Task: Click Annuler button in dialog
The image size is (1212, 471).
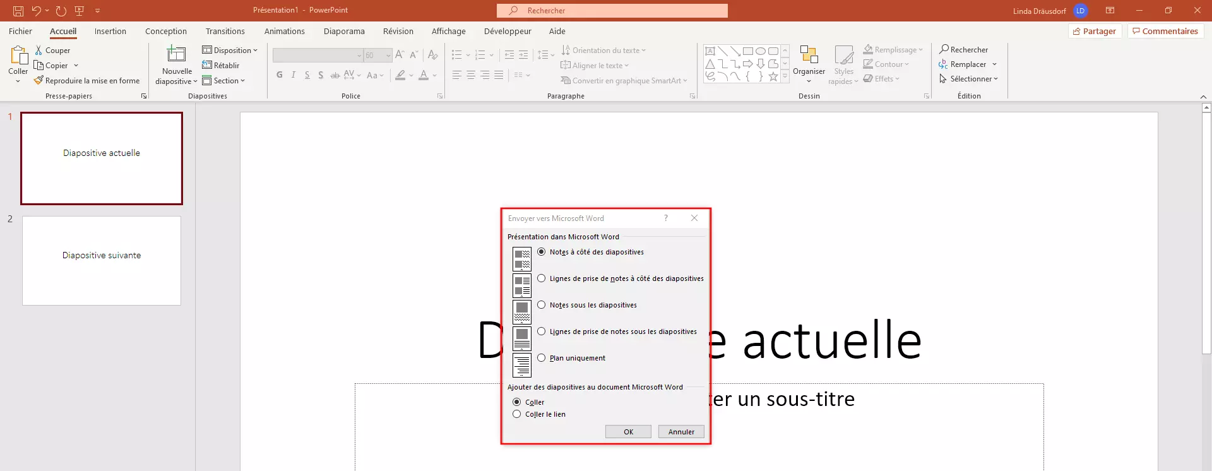Action: pos(681,431)
